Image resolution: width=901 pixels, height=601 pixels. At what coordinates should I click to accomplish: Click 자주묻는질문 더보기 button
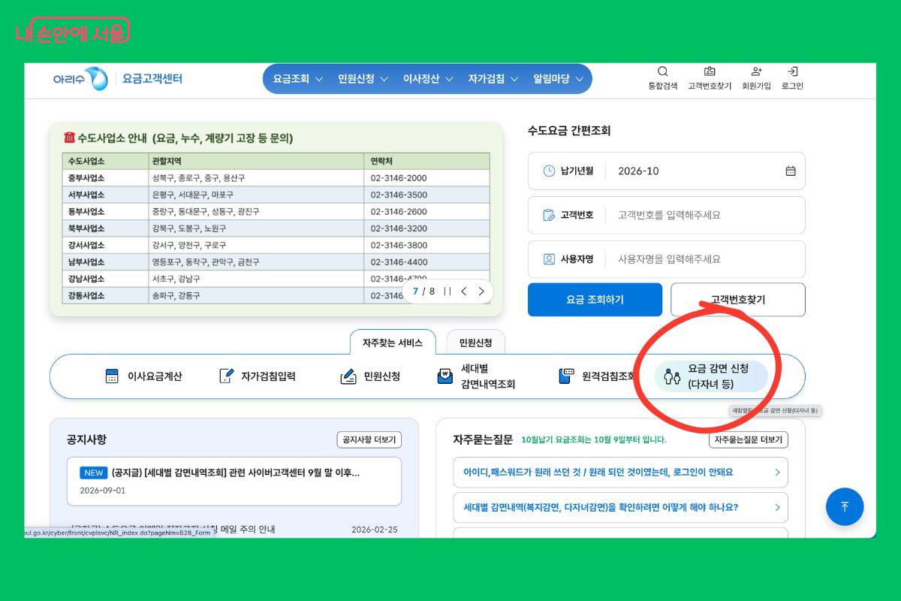tap(749, 439)
